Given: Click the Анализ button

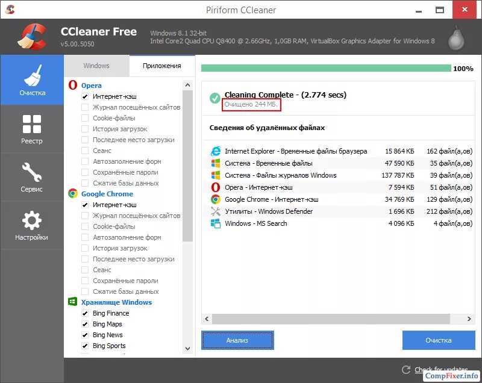Looking at the screenshot, I should (x=237, y=340).
